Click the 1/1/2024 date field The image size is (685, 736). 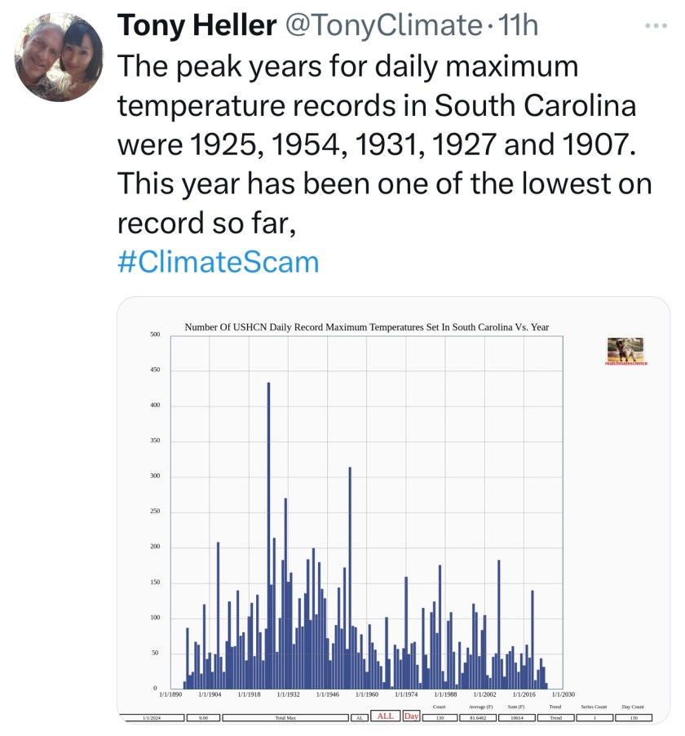(x=152, y=717)
